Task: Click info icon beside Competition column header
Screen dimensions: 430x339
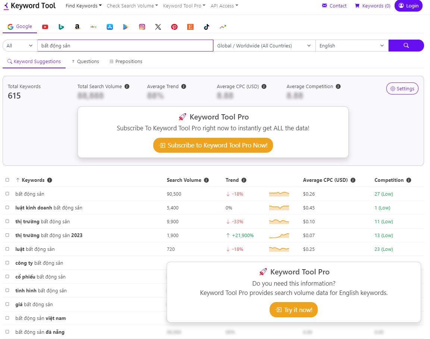Action: click(409, 180)
